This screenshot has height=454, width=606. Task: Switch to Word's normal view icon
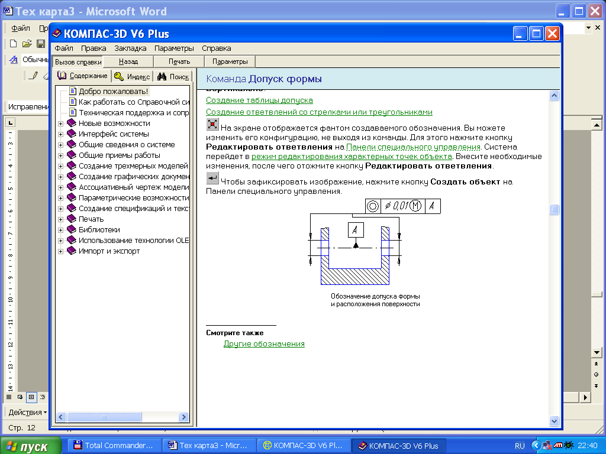(x=9, y=397)
